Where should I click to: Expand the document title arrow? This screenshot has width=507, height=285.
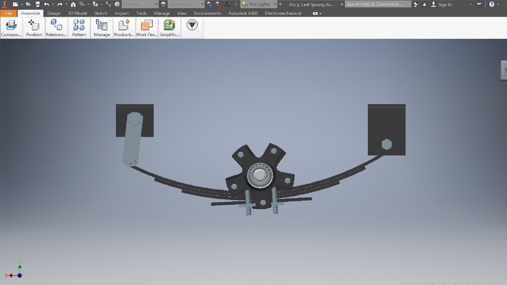[342, 4]
